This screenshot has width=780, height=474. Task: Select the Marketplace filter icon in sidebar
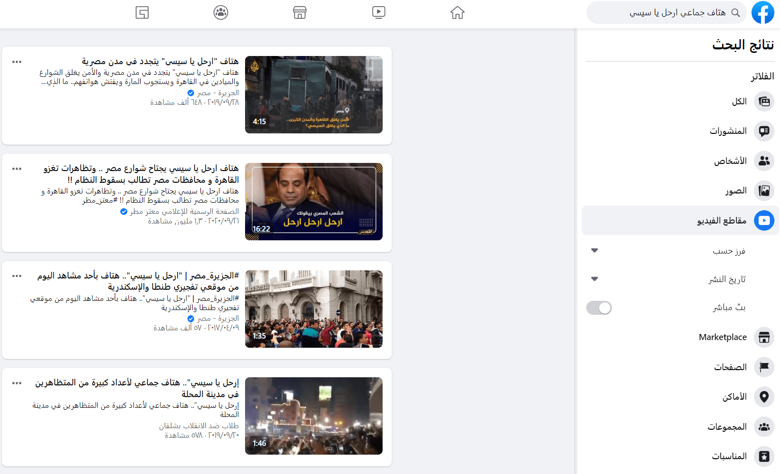764,337
